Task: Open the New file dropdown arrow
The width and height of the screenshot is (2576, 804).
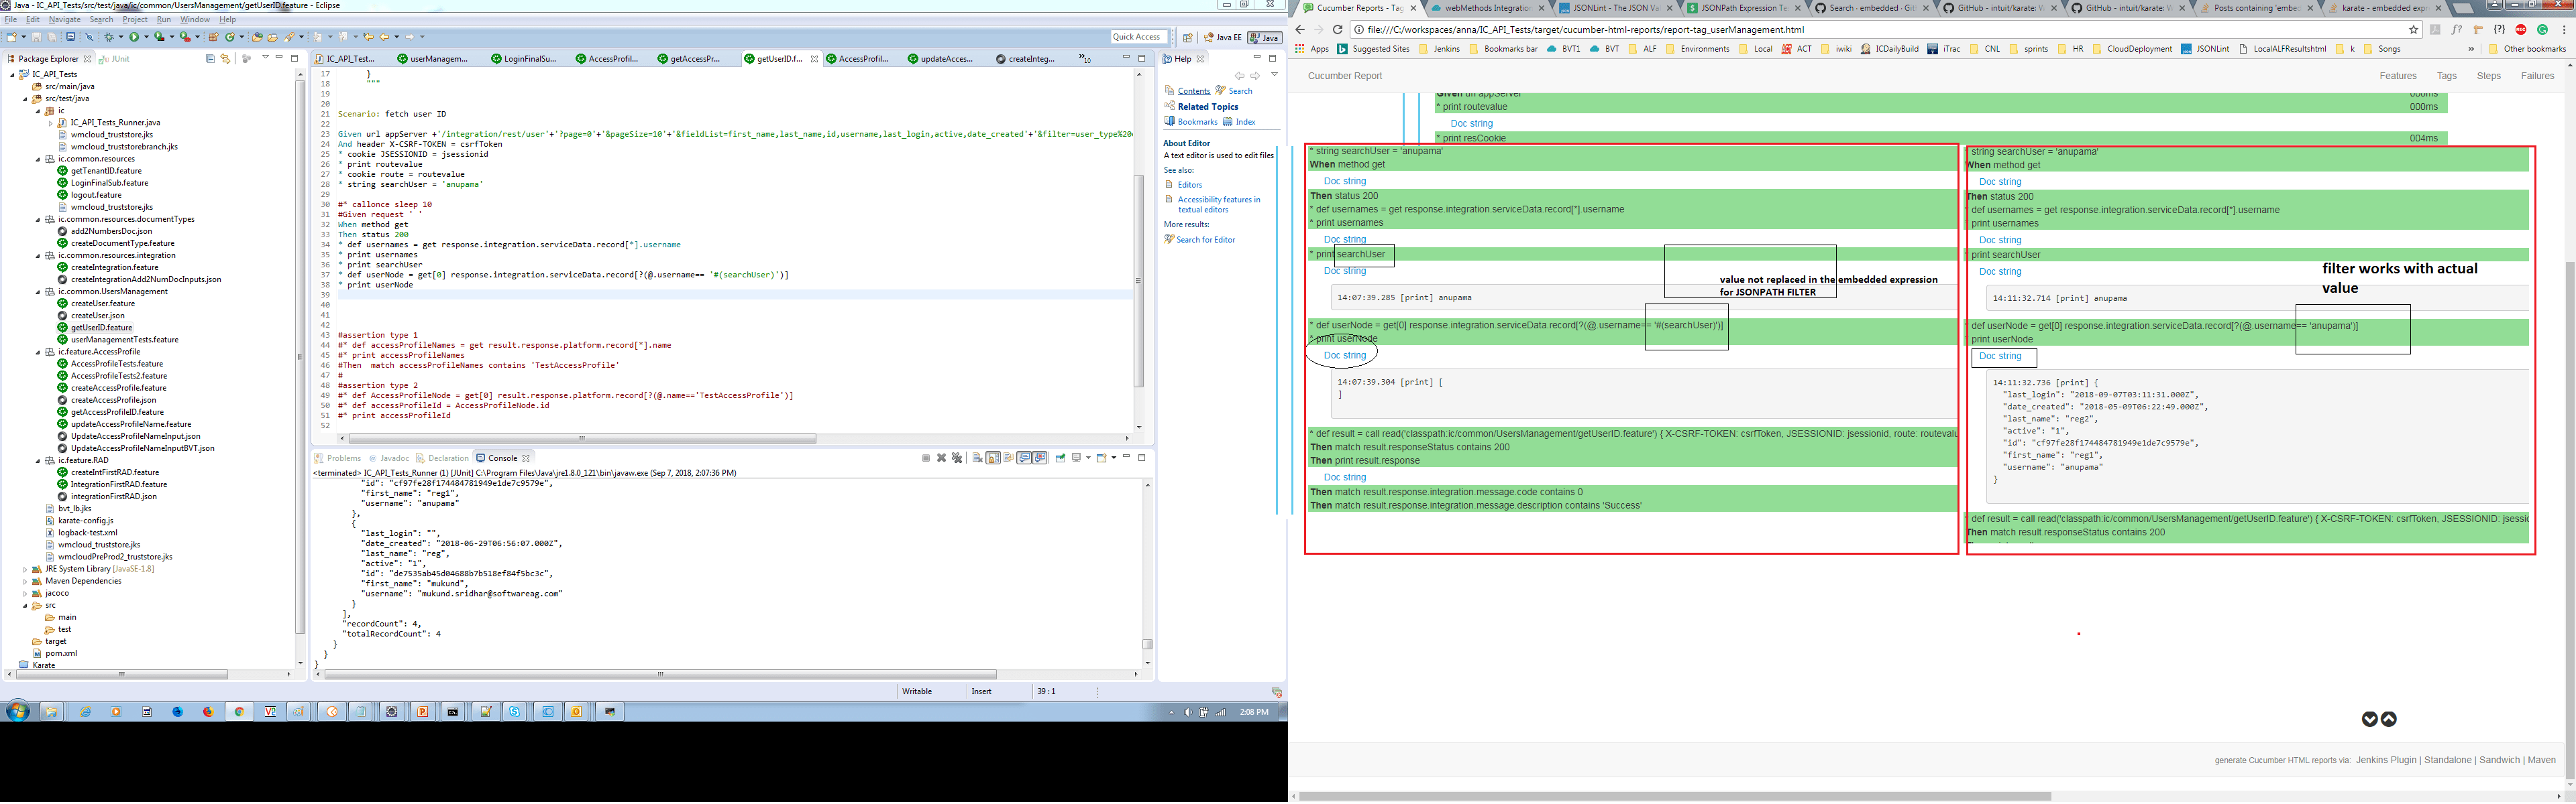Action: [x=24, y=37]
